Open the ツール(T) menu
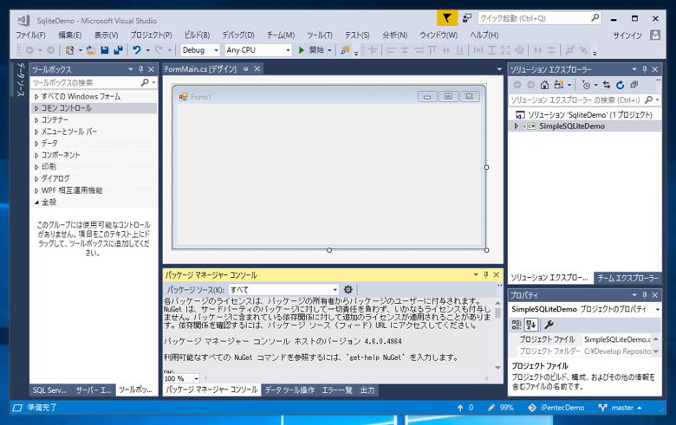 320,35
